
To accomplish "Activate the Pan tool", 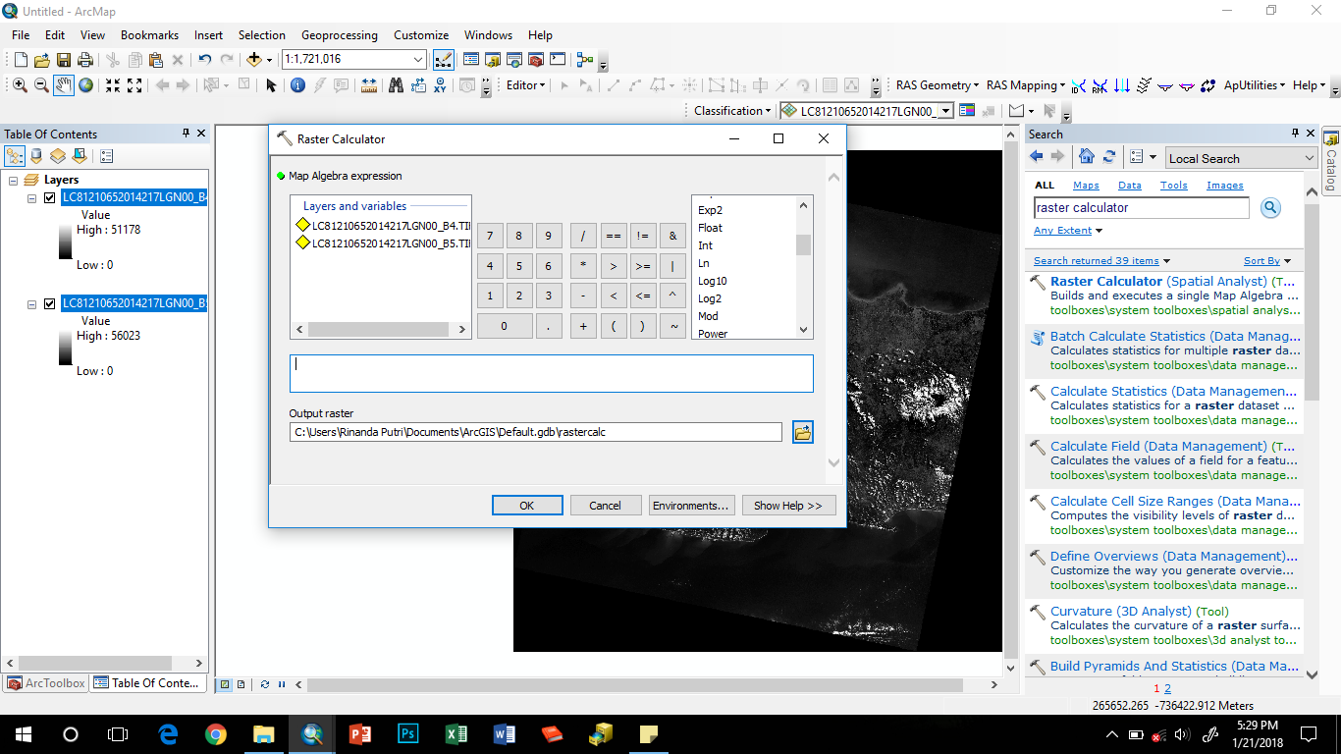I will [x=65, y=84].
